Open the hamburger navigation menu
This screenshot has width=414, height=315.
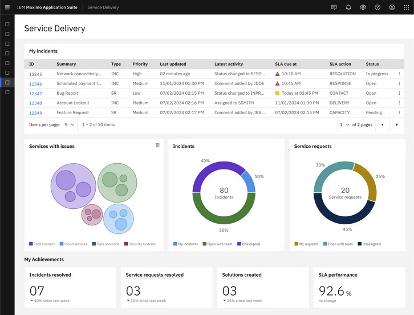(7, 7)
